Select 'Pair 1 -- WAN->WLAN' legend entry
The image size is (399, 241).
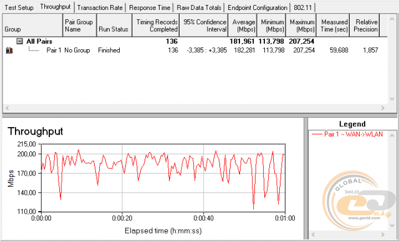click(x=348, y=134)
